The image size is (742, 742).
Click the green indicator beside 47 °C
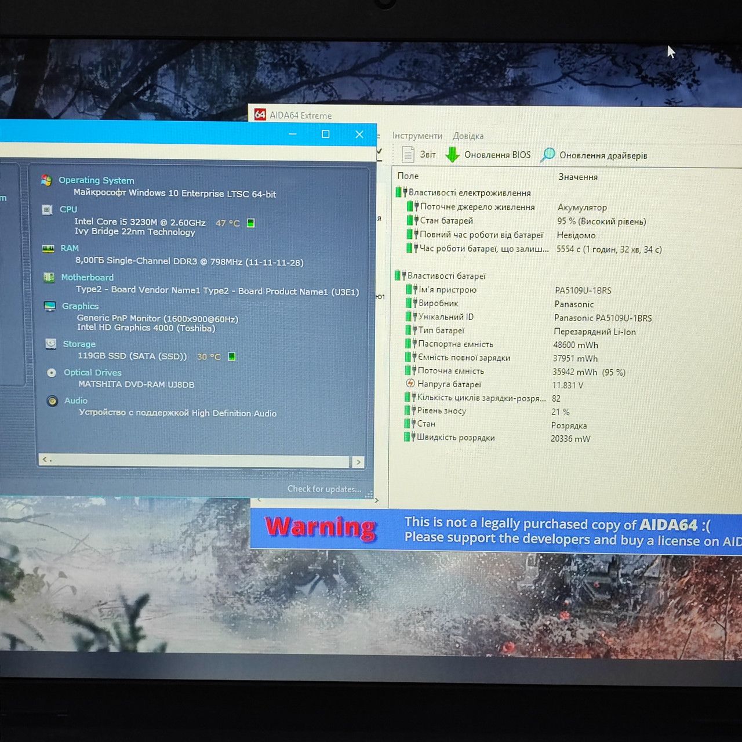point(250,223)
